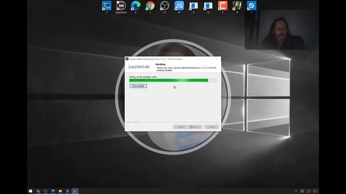Open the blue shortcut labeled S

pos(251,6)
